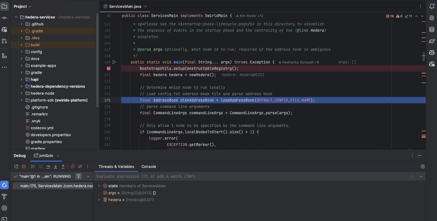Run main via the gutter play button

pos(114,62)
